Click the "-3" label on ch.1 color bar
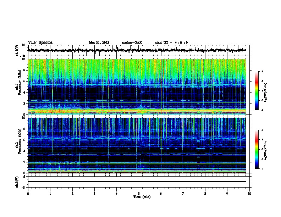 point(261,71)
